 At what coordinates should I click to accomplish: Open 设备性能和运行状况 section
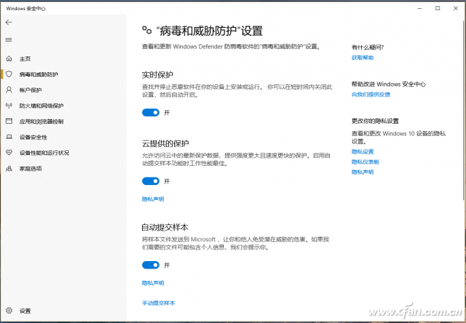point(44,153)
